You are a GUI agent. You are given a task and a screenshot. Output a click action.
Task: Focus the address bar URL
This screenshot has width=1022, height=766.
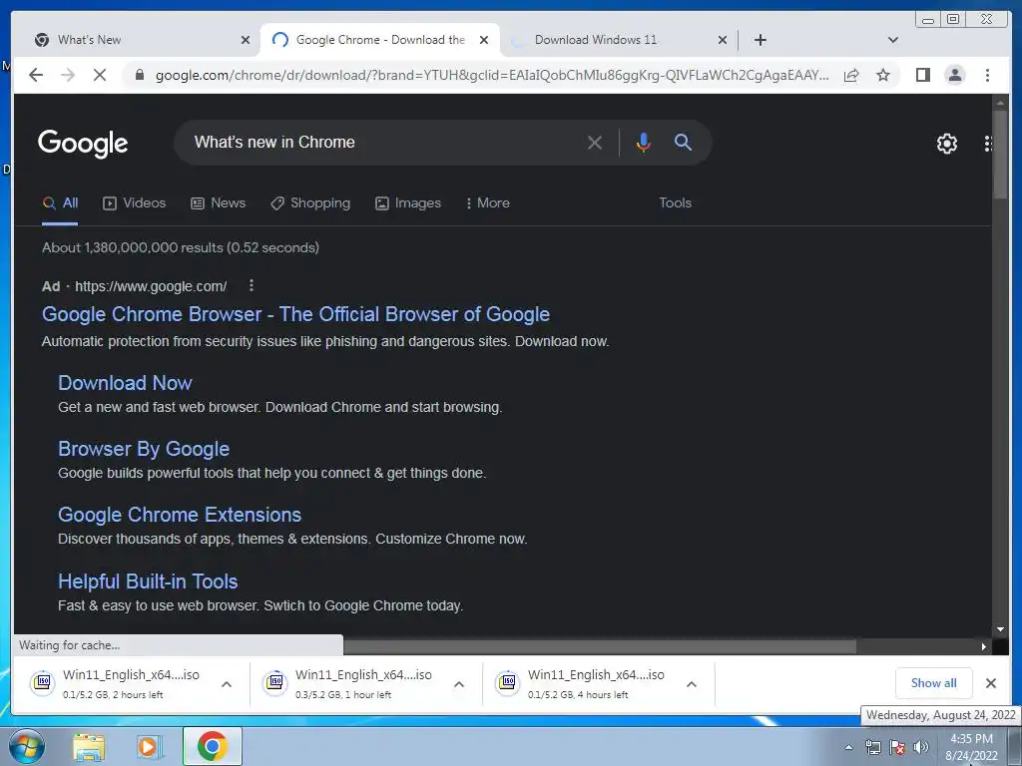coord(491,75)
